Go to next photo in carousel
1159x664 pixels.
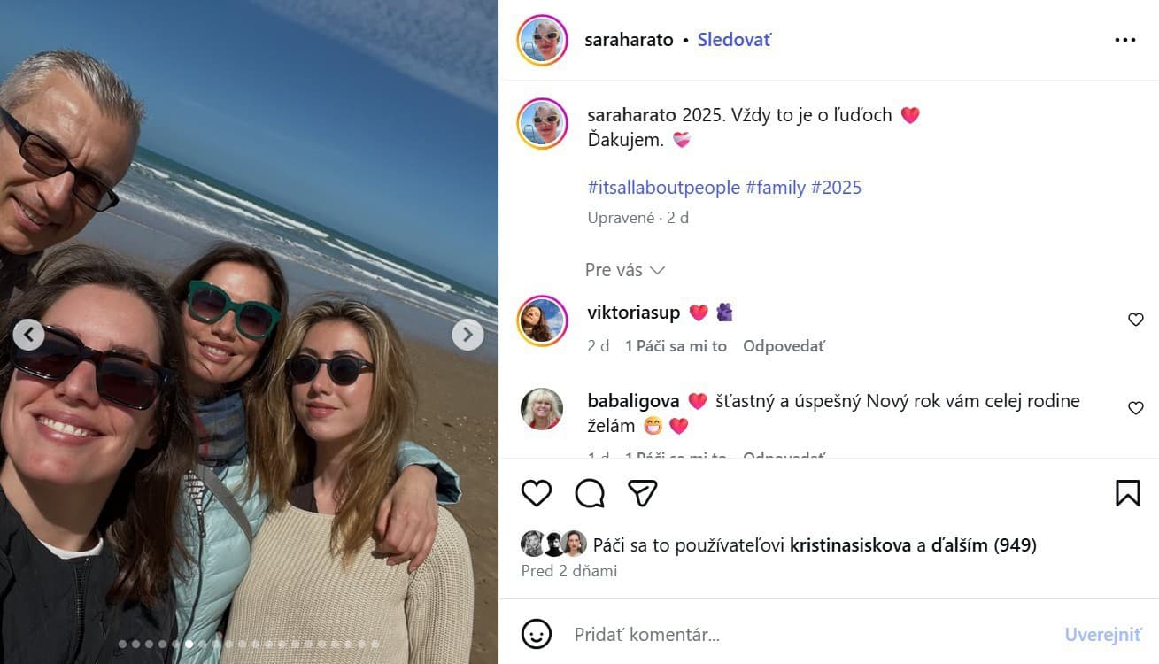[467, 335]
